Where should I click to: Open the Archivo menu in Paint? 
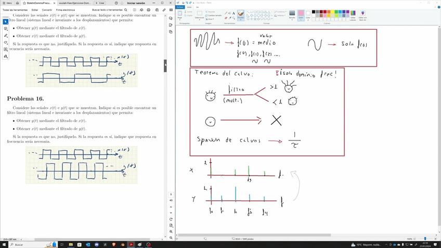click(179, 7)
